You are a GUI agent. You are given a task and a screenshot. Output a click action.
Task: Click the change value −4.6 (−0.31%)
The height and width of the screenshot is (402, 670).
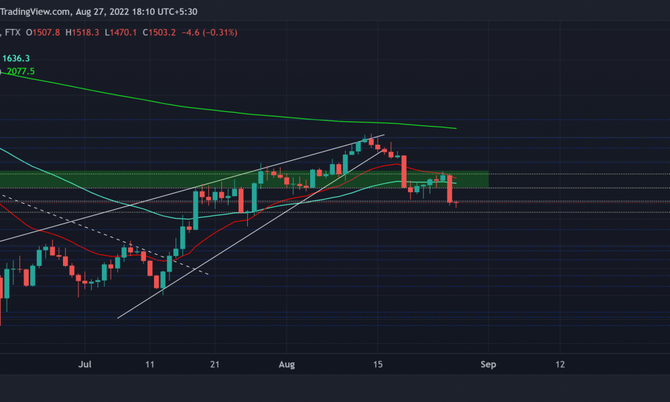(x=209, y=32)
